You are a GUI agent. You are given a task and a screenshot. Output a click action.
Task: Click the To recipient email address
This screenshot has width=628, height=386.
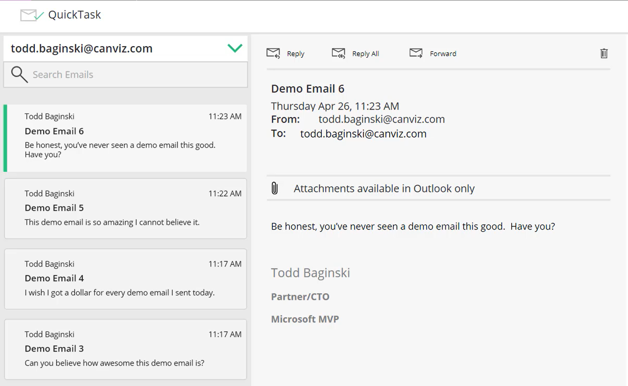click(363, 134)
